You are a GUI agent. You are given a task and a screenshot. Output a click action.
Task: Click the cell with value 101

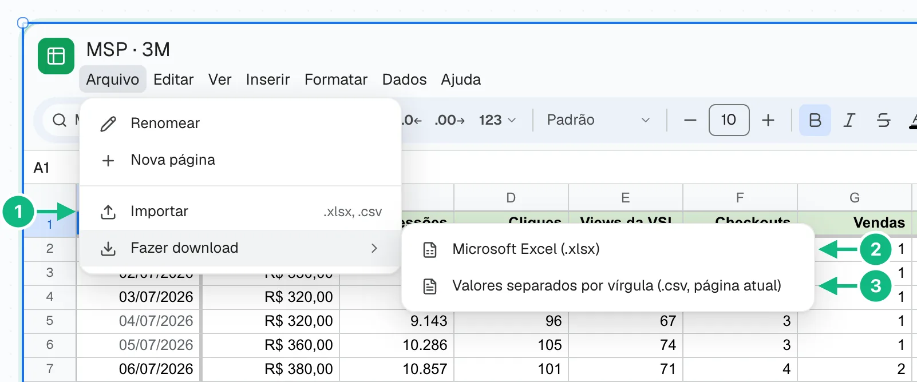(x=511, y=369)
